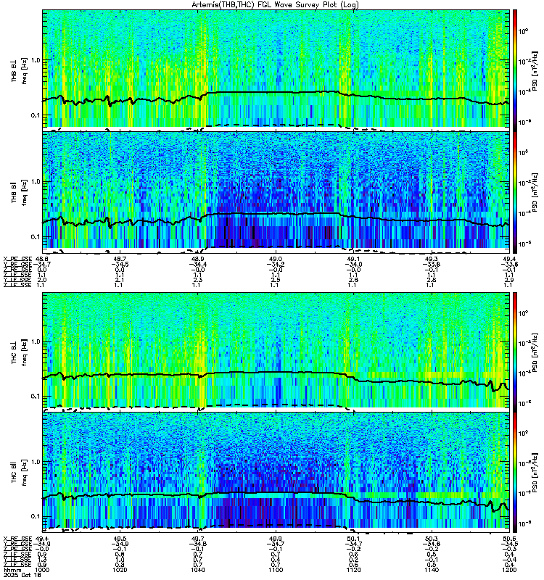Click the 0.1 frequency tick of the top THB panel
This screenshot has width=544, height=580.
[x=36, y=115]
